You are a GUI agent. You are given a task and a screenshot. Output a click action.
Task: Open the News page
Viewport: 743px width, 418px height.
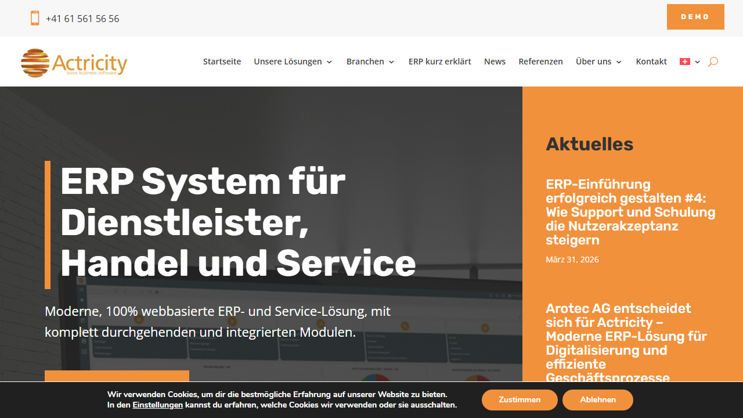point(495,62)
